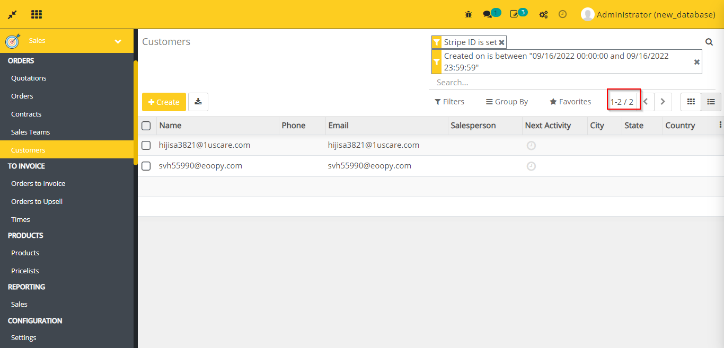Collapse the Sales menu chevron
This screenshot has height=348, width=724.
click(x=118, y=40)
